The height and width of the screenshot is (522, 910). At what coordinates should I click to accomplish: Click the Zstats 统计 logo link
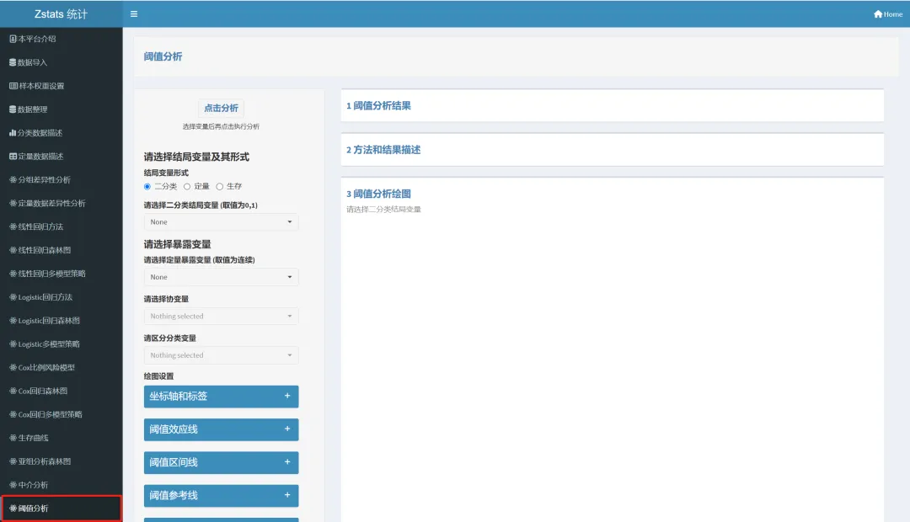click(61, 14)
